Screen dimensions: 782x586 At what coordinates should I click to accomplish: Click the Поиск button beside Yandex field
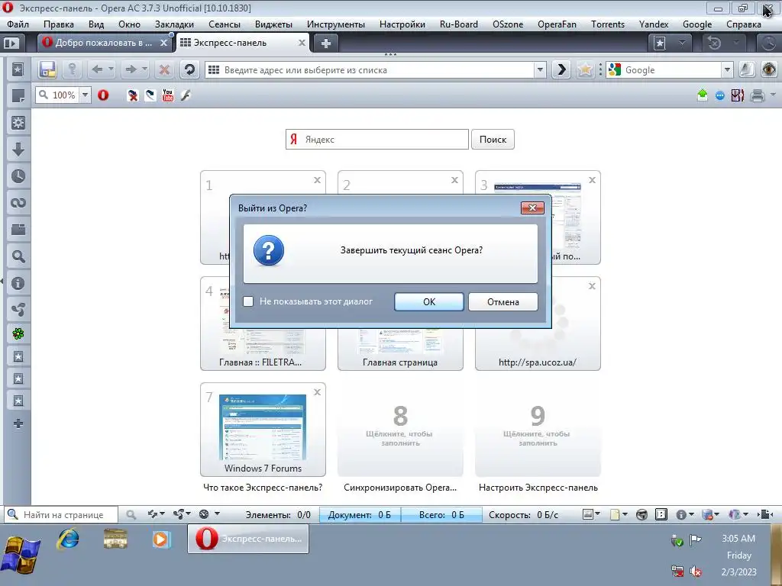[493, 140]
